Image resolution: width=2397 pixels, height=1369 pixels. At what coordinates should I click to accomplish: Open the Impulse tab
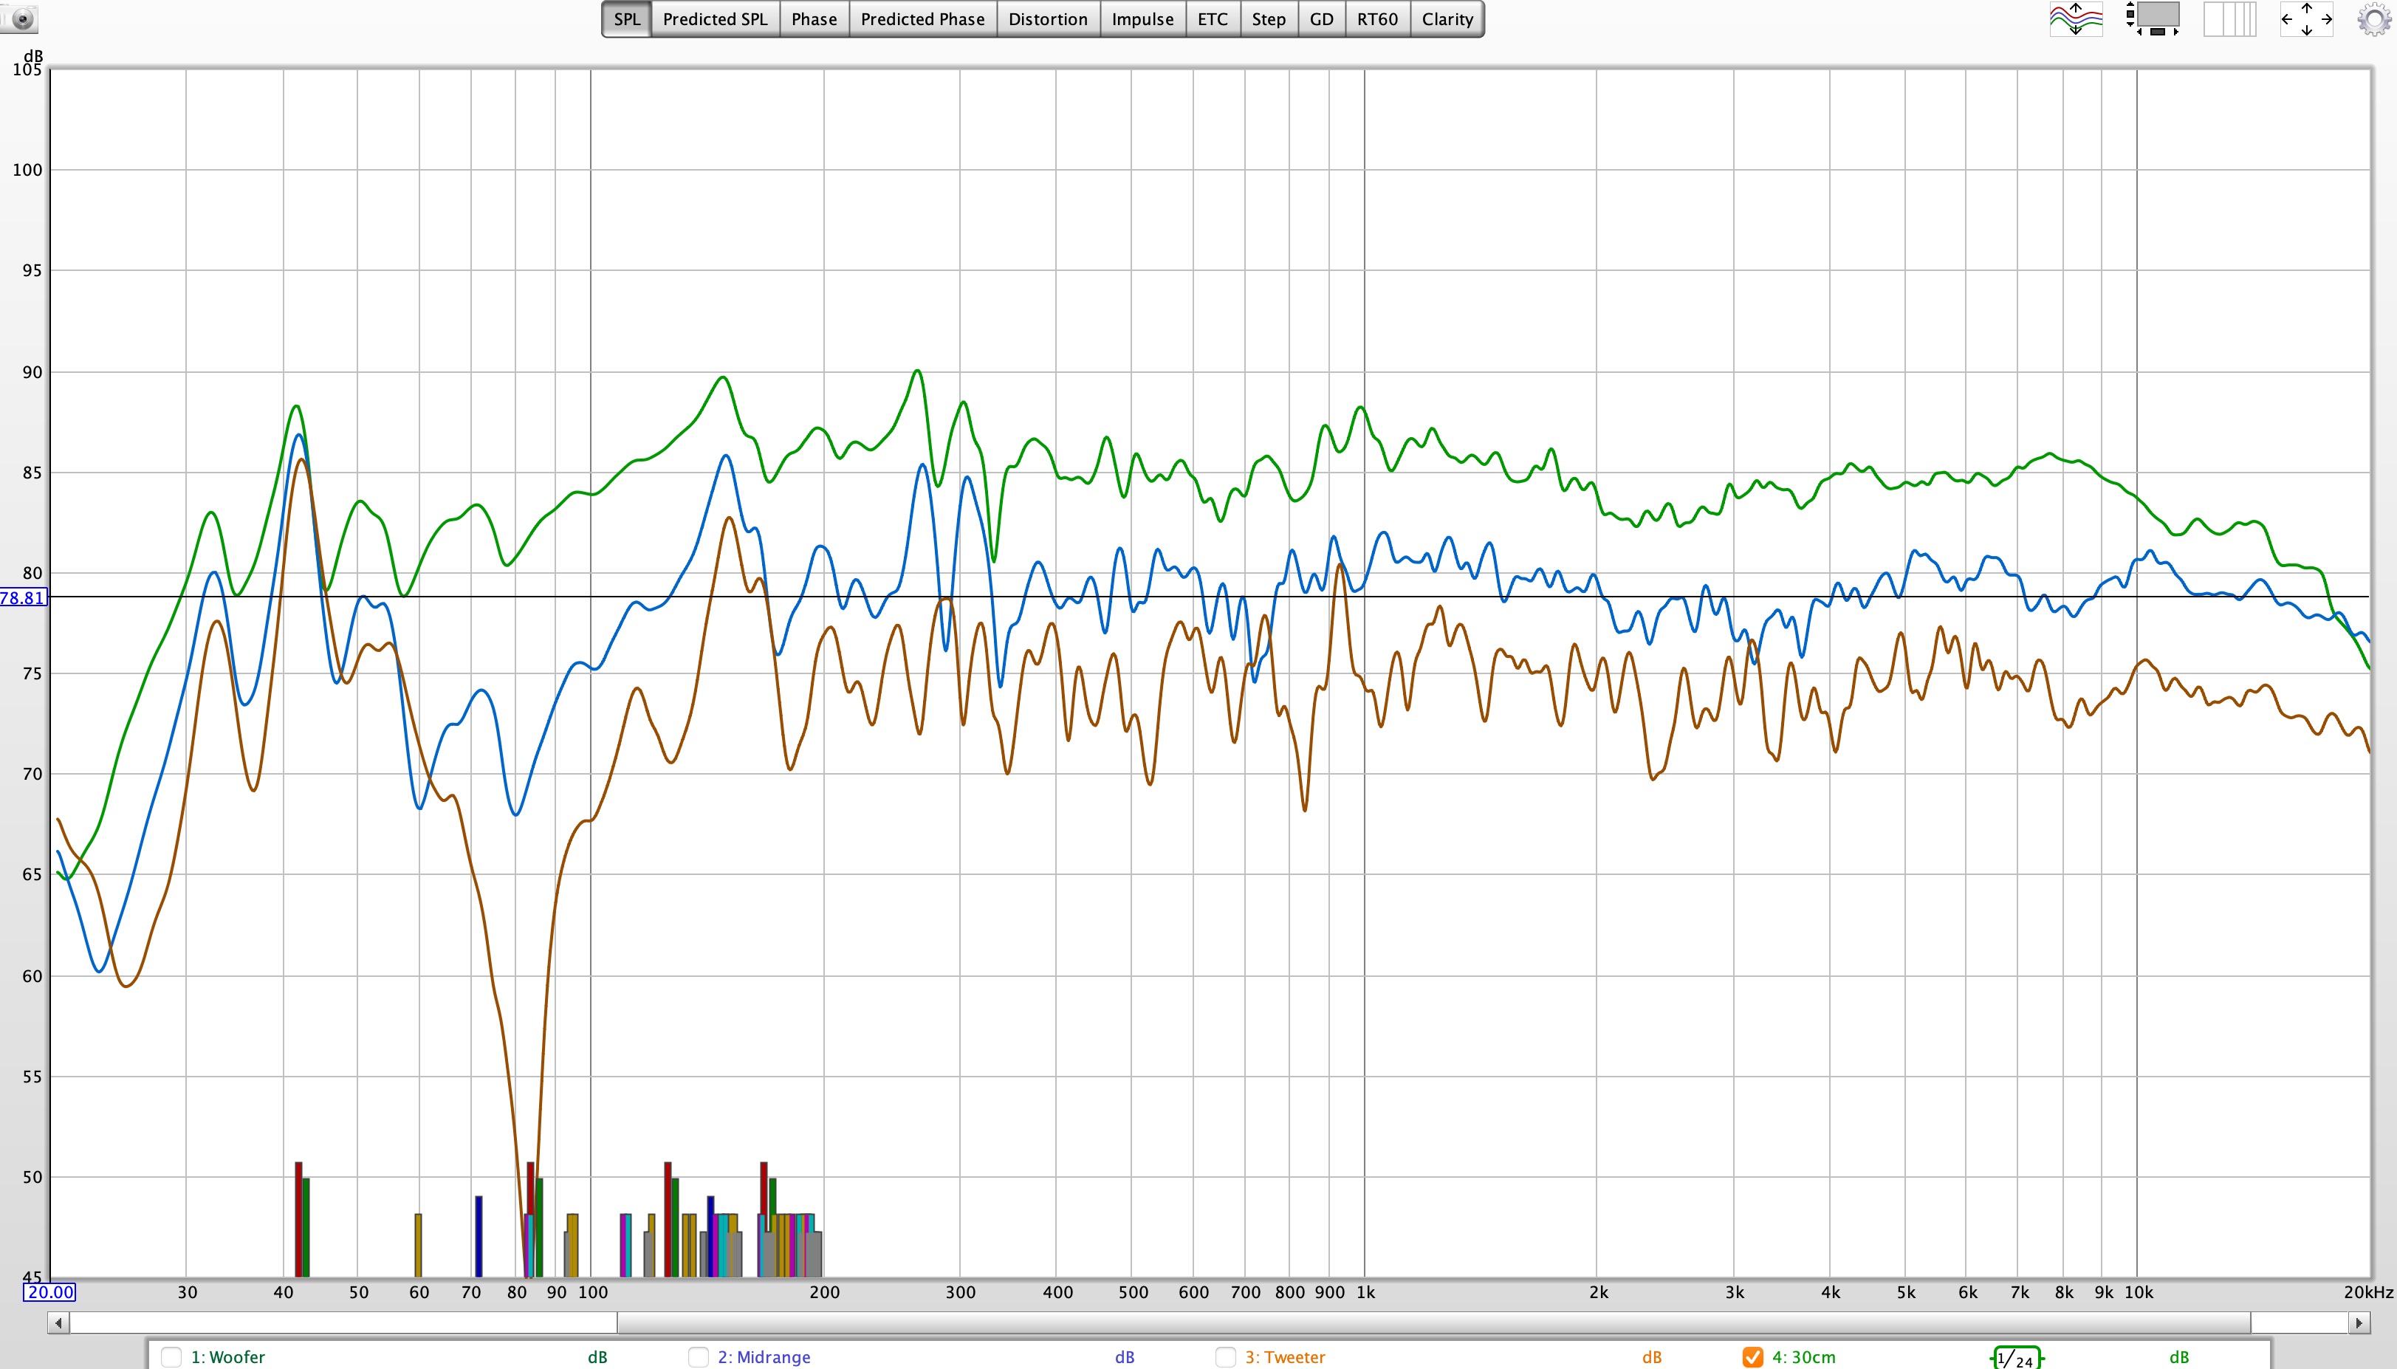pos(1142,18)
